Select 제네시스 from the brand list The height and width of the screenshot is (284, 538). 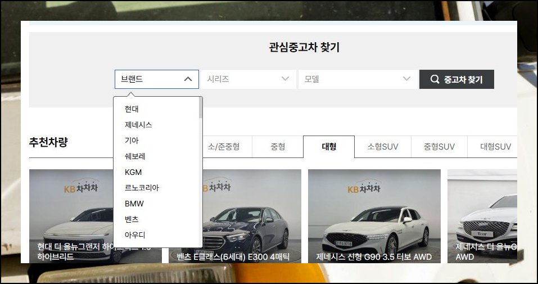pyautogui.click(x=138, y=125)
